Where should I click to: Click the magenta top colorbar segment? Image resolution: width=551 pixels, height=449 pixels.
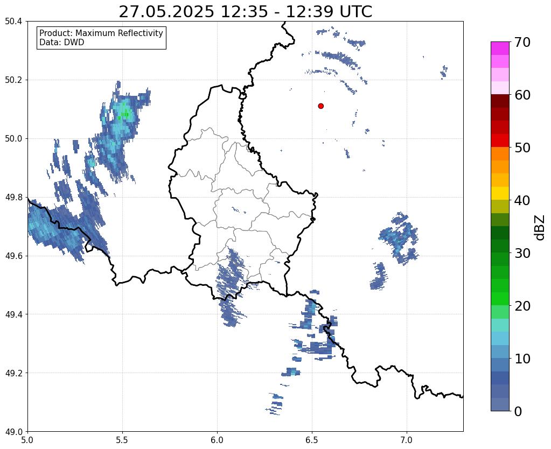point(500,48)
